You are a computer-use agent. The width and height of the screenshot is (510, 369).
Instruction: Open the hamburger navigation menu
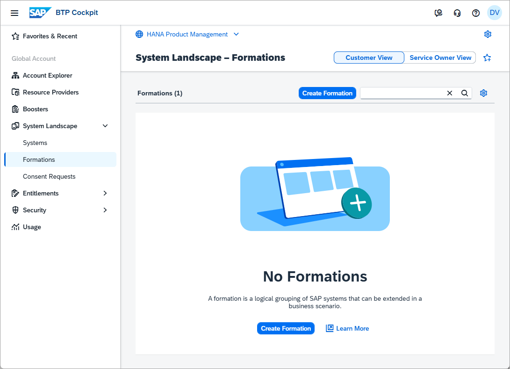point(14,13)
